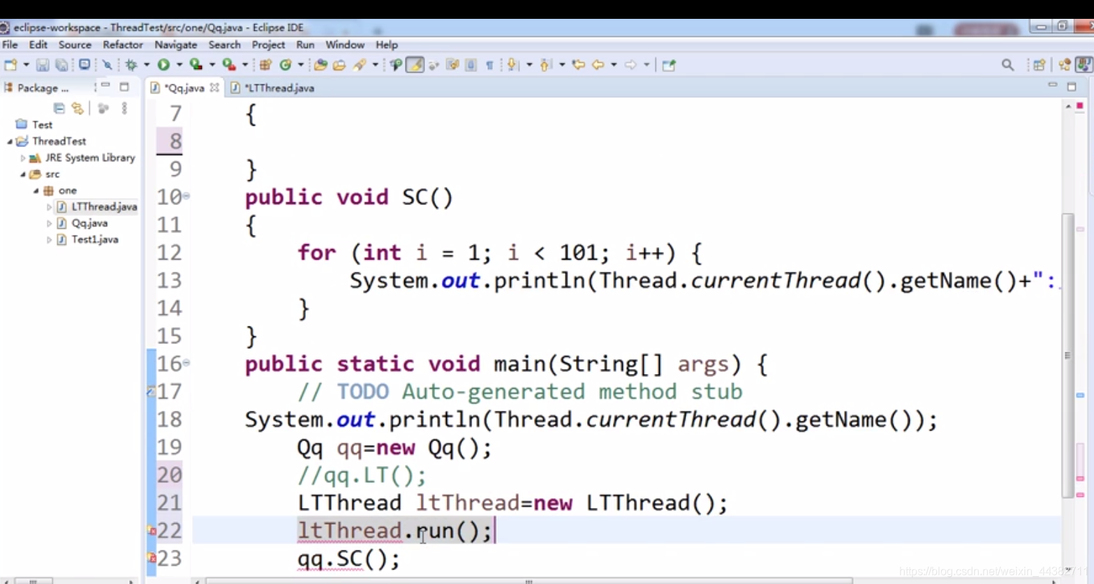This screenshot has height=584, width=1094.
Task: Collapse the src folder node
Action: point(23,174)
